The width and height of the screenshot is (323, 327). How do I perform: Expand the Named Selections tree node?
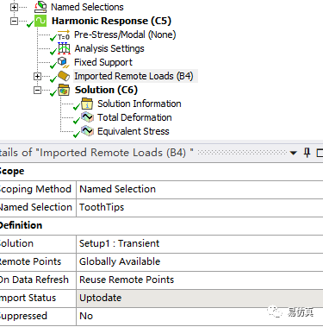coord(14,7)
